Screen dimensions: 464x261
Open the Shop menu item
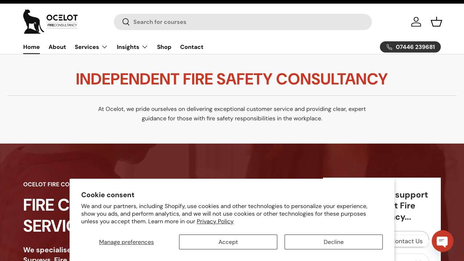(x=164, y=47)
